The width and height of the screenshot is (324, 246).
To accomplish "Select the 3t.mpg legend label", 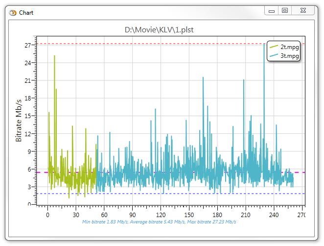I will coord(290,56).
